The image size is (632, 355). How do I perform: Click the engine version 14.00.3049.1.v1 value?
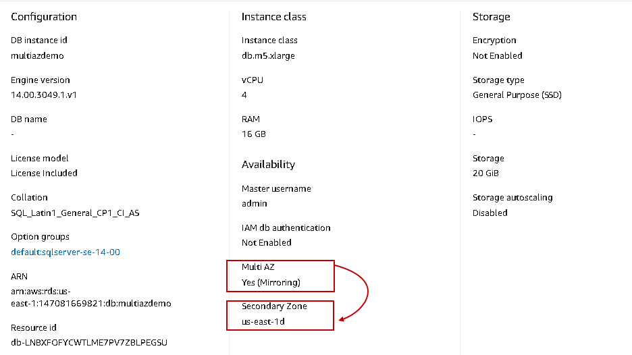44,94
